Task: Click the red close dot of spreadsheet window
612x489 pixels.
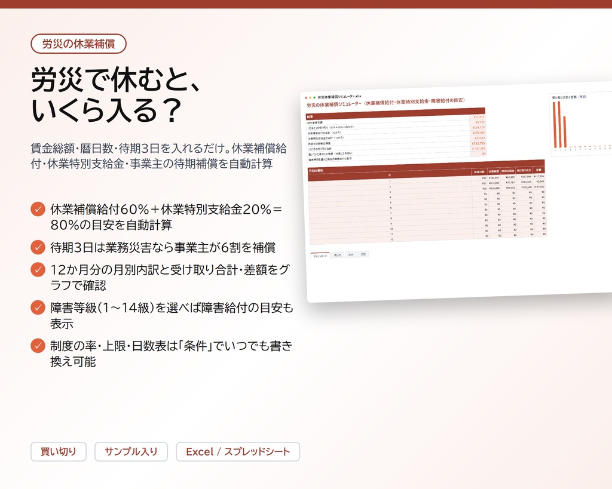Action: coord(306,98)
